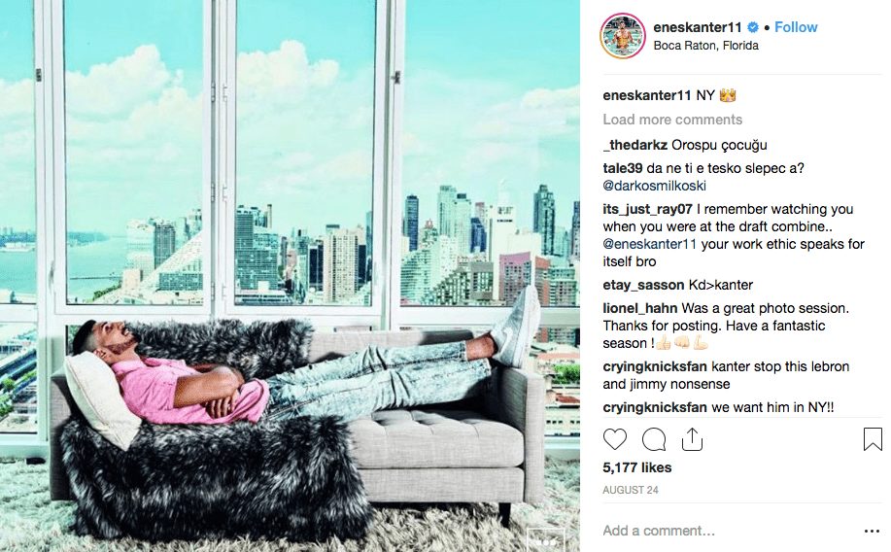The image size is (891, 552).
Task: Follow the eneskanter11 account
Action: click(796, 27)
